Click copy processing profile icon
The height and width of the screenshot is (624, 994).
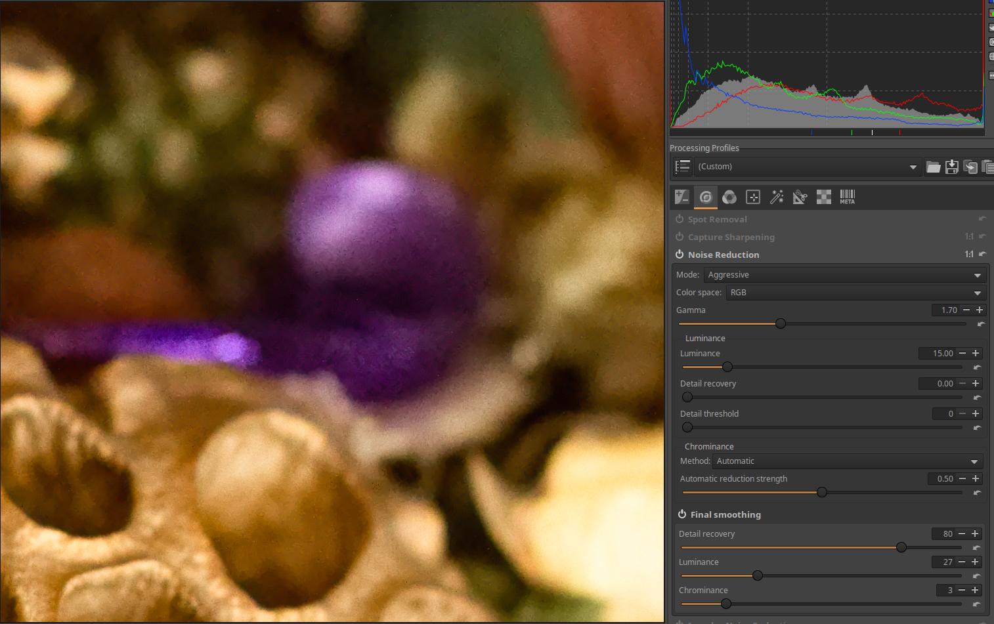click(x=970, y=167)
